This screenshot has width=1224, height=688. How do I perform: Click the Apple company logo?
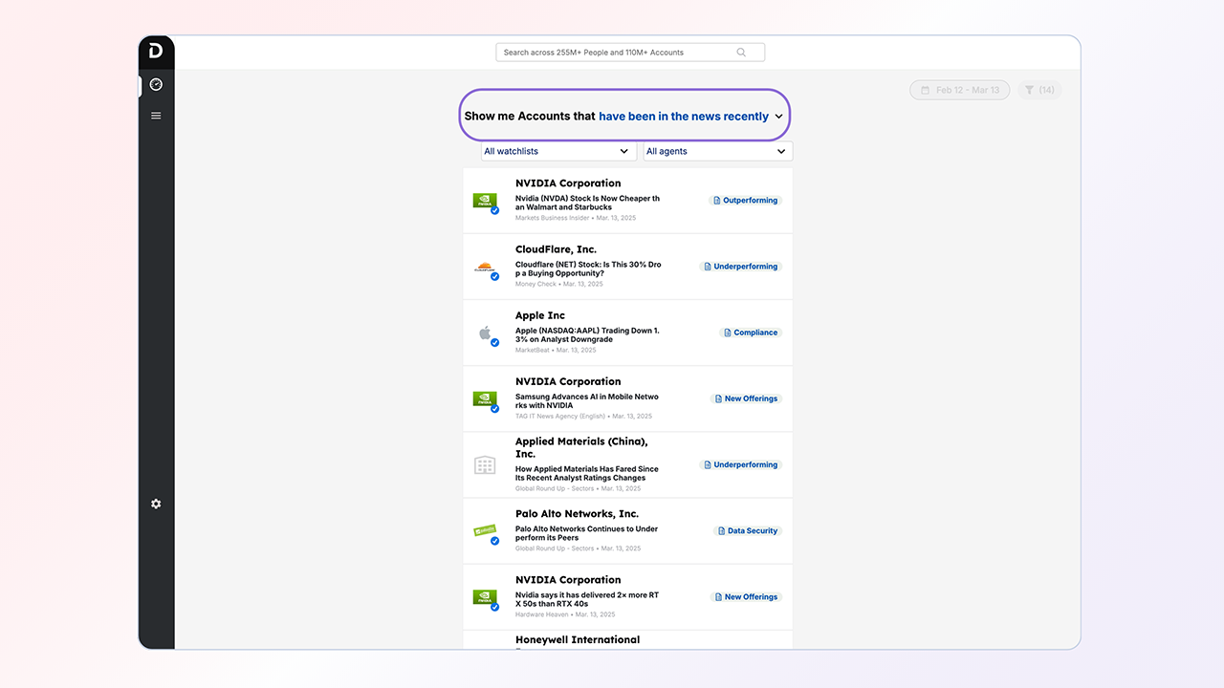click(485, 333)
